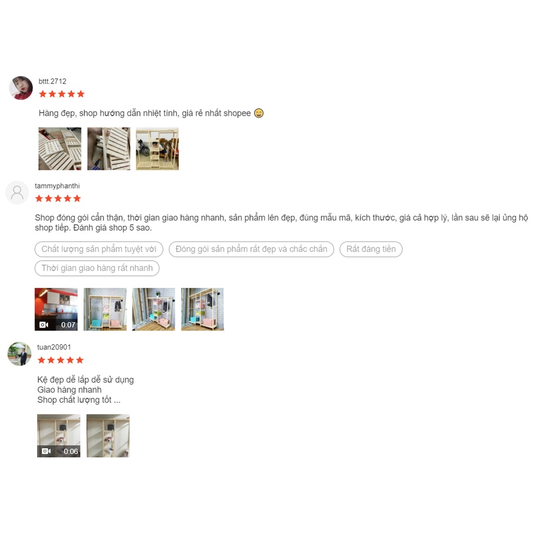Open bttt.2712's first wooden slats photo
535x535 pixels.
click(60, 149)
